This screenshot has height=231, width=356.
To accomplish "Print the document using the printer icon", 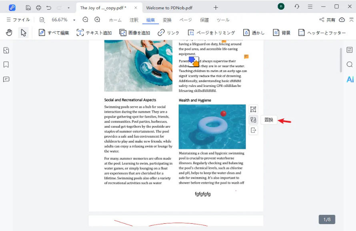I will (x=38, y=8).
